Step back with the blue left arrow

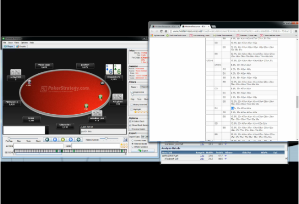[55, 140]
